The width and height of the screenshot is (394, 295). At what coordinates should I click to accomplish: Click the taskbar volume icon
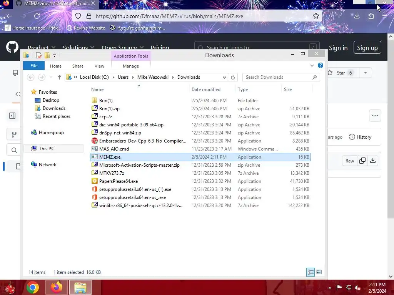(x=358, y=287)
